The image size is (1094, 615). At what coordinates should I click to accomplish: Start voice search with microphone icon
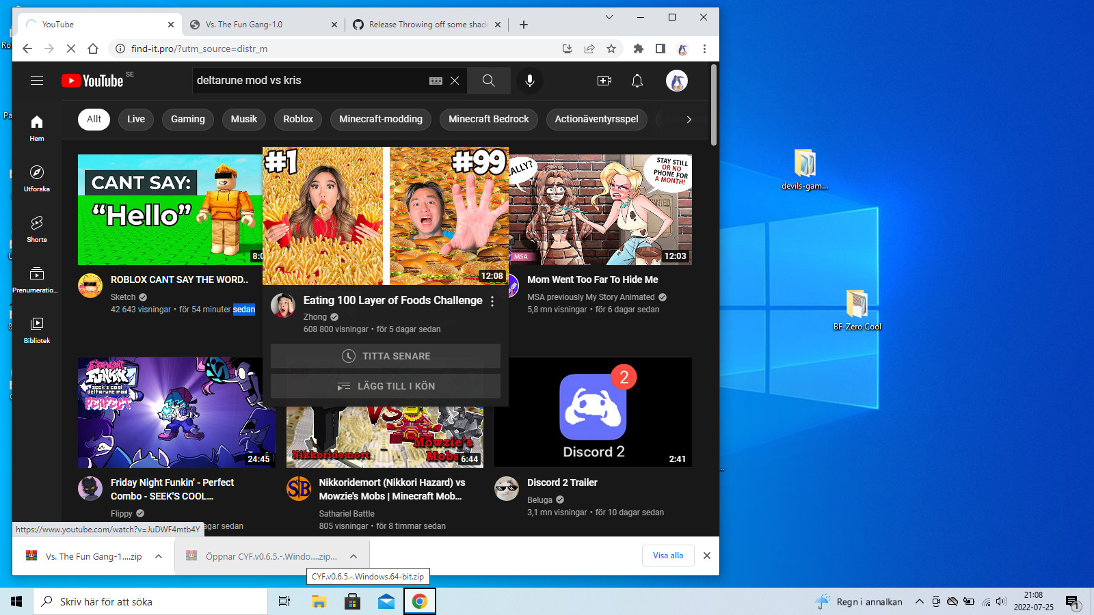click(x=530, y=81)
